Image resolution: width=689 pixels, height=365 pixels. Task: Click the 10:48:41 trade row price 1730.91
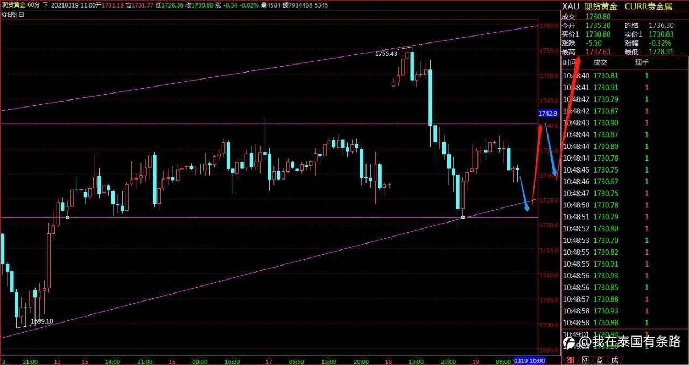[606, 88]
